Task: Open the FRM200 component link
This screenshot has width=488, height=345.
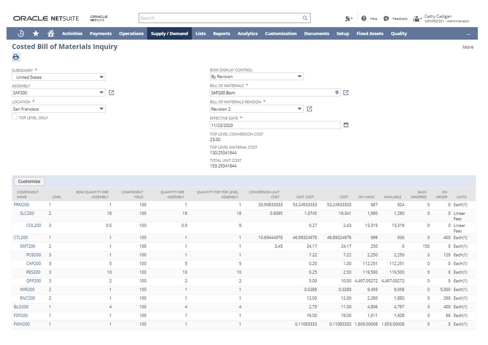Action: 22,205
